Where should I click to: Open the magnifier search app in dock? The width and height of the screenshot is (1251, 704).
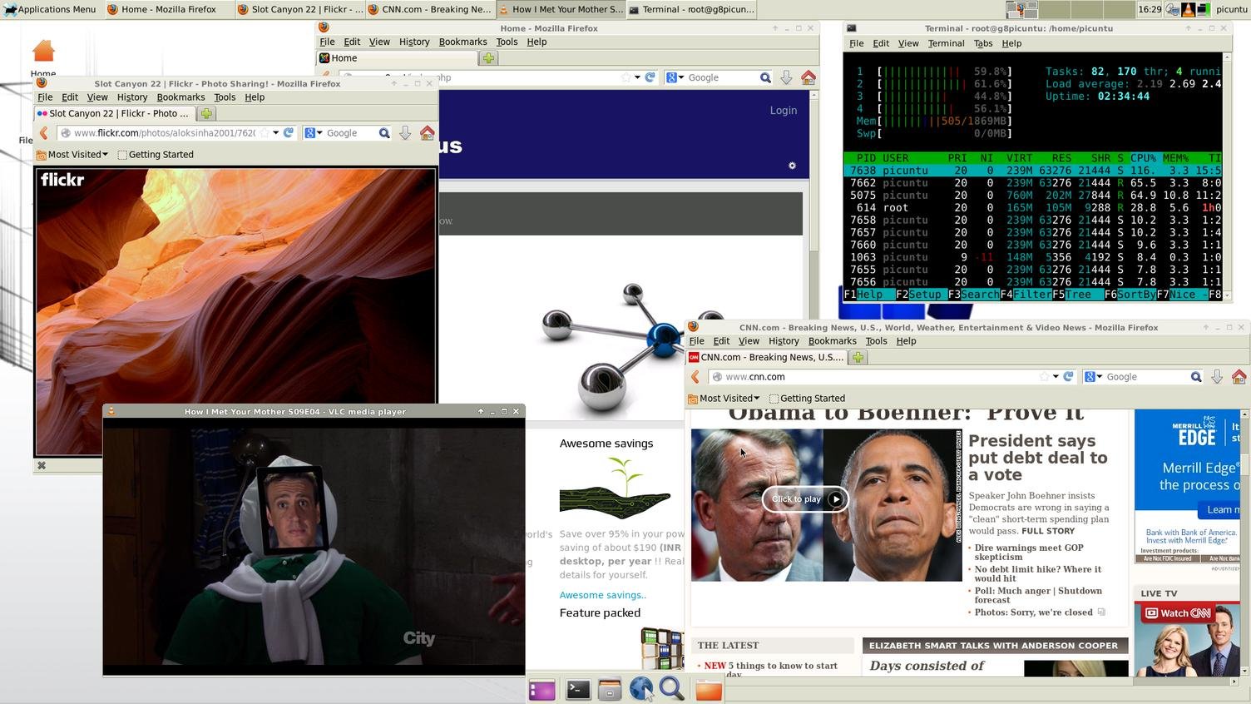[x=672, y=689]
